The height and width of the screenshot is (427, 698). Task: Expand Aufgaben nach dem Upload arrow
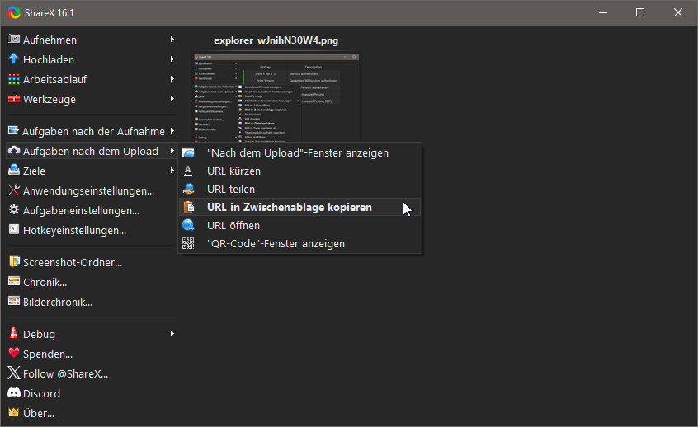point(172,150)
